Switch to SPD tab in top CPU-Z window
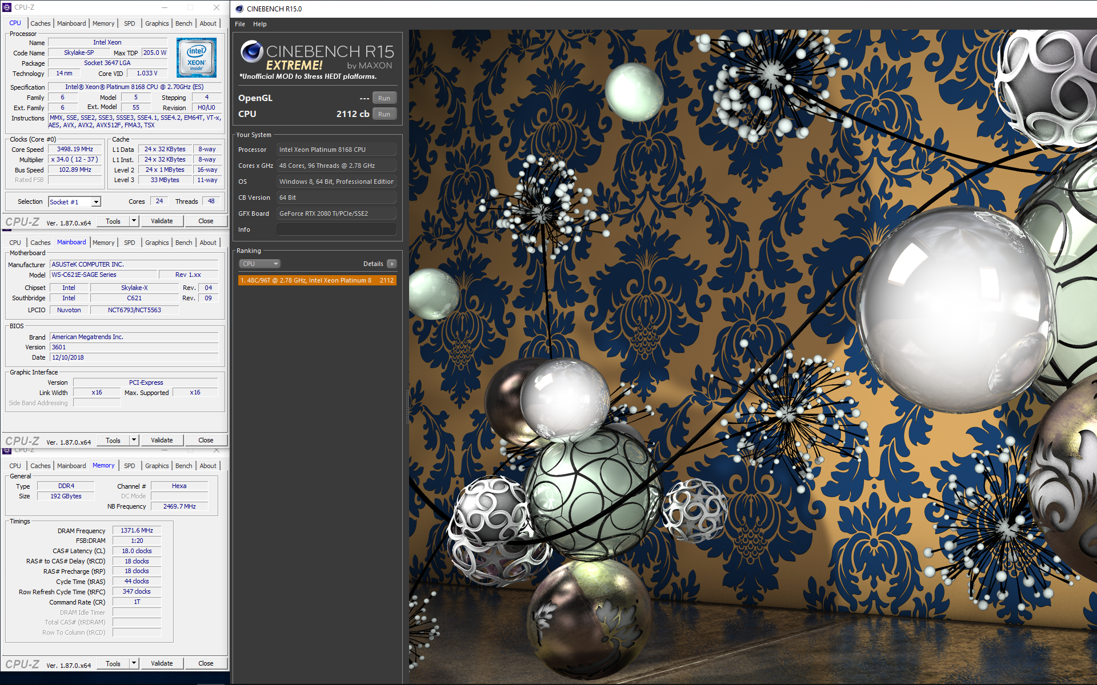The image size is (1097, 685). 130,23
